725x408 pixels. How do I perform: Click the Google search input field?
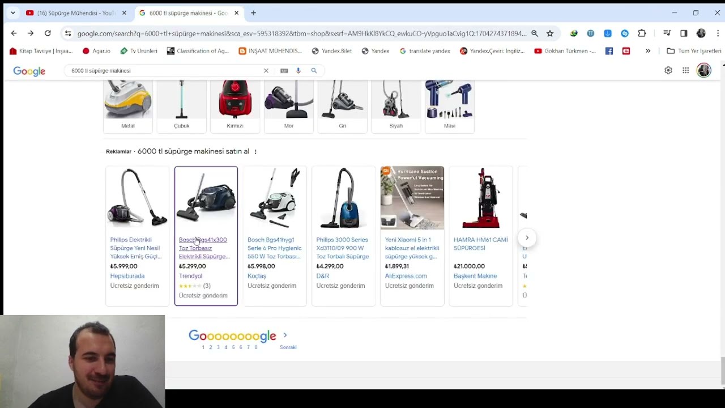pos(164,71)
